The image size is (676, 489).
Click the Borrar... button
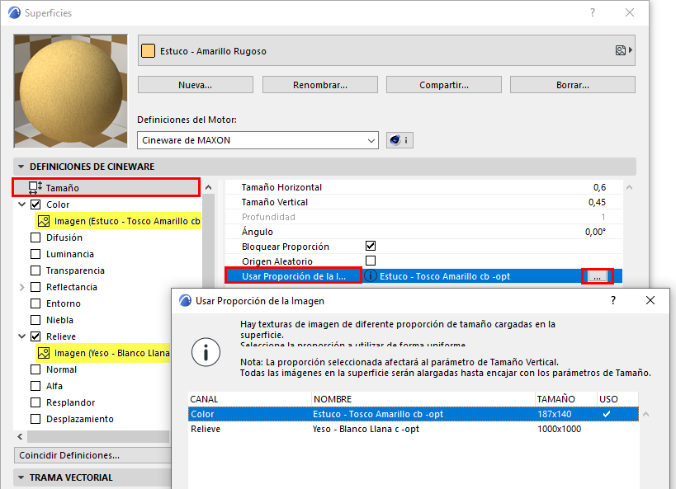[573, 84]
